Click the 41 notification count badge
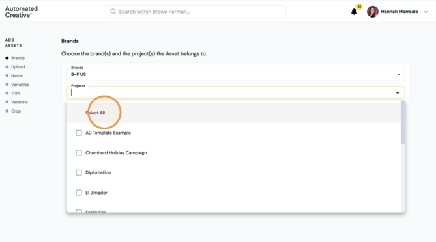This screenshot has height=242, width=436. 359,7
